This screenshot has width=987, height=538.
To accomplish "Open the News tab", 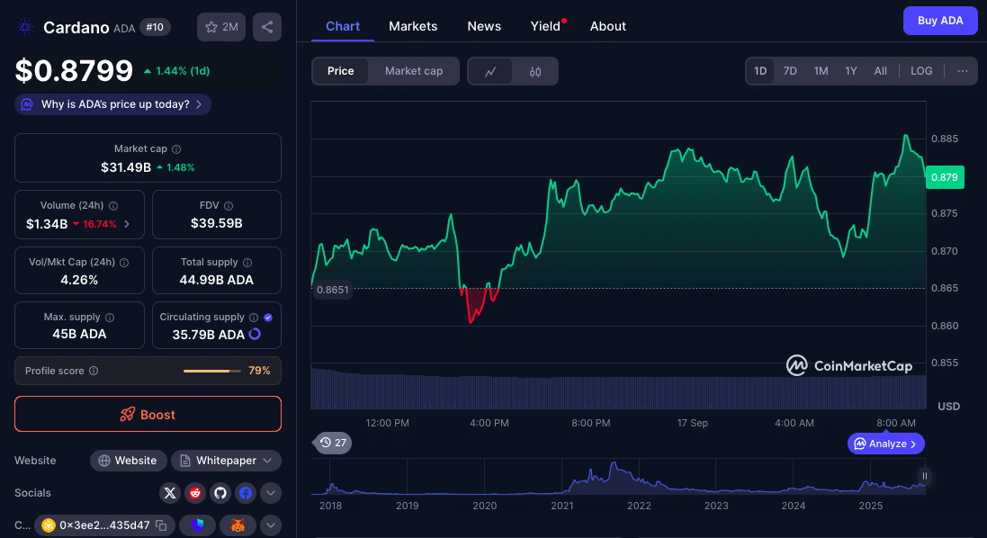I will [484, 26].
